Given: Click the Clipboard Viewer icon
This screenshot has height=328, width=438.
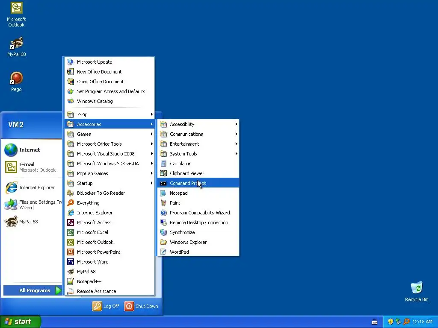Looking at the screenshot, I should click(x=163, y=173).
